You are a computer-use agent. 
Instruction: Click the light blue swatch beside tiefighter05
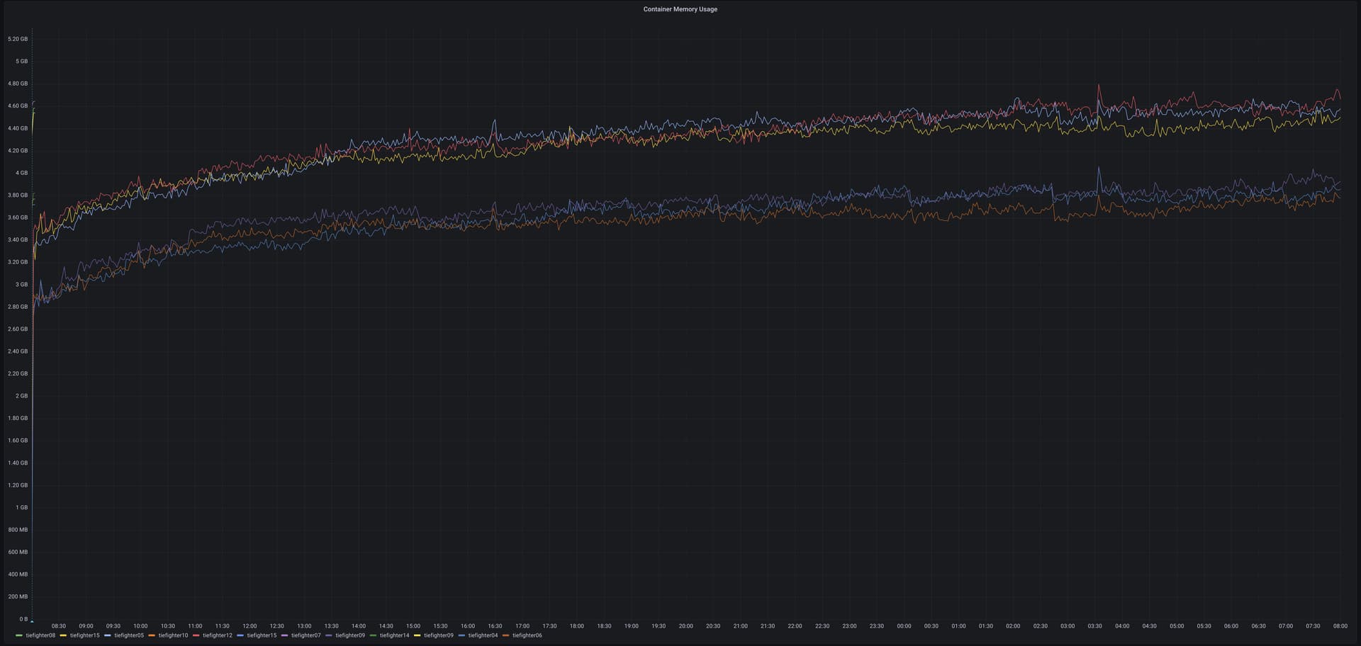[108, 635]
